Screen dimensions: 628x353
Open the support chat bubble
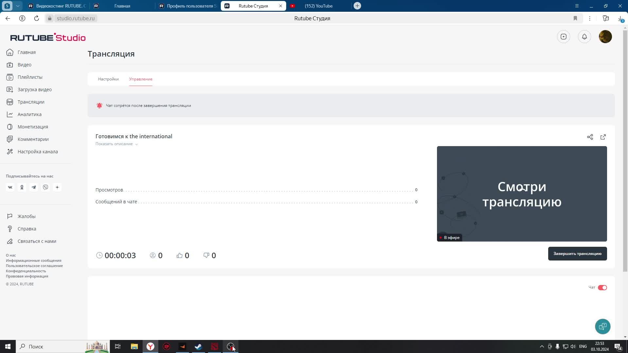(x=603, y=327)
